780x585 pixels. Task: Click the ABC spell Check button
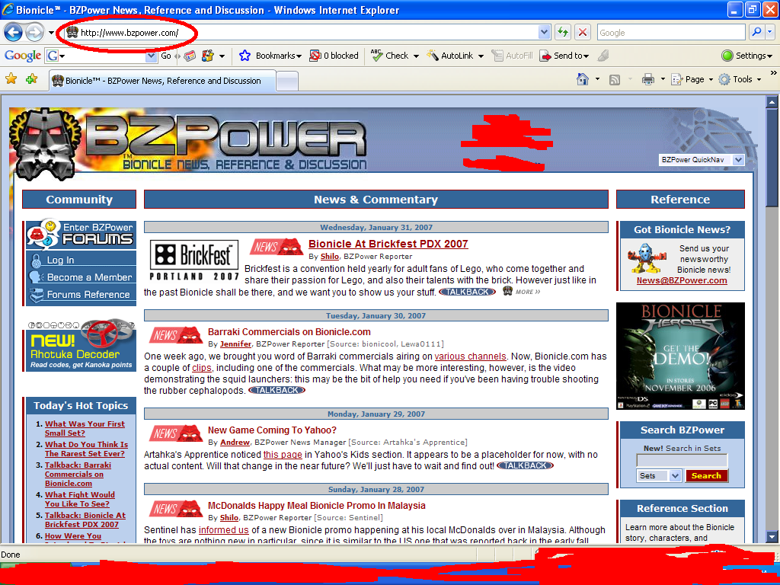389,56
